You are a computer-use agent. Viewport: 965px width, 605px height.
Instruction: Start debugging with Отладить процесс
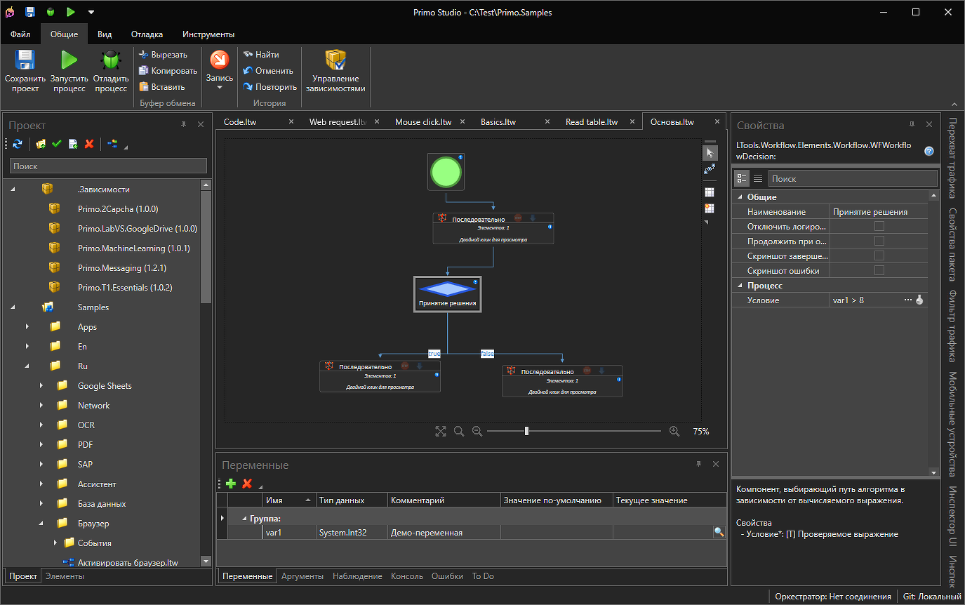click(111, 60)
